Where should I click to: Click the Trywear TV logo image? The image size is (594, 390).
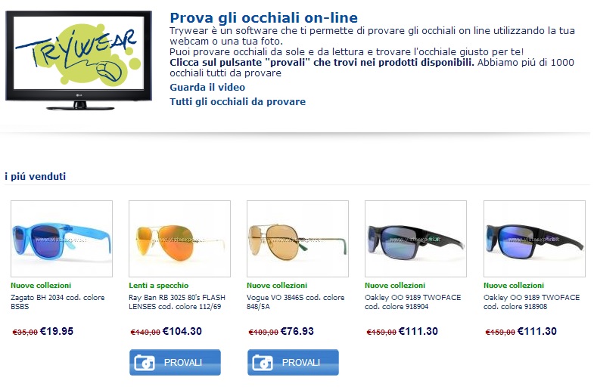[79, 55]
